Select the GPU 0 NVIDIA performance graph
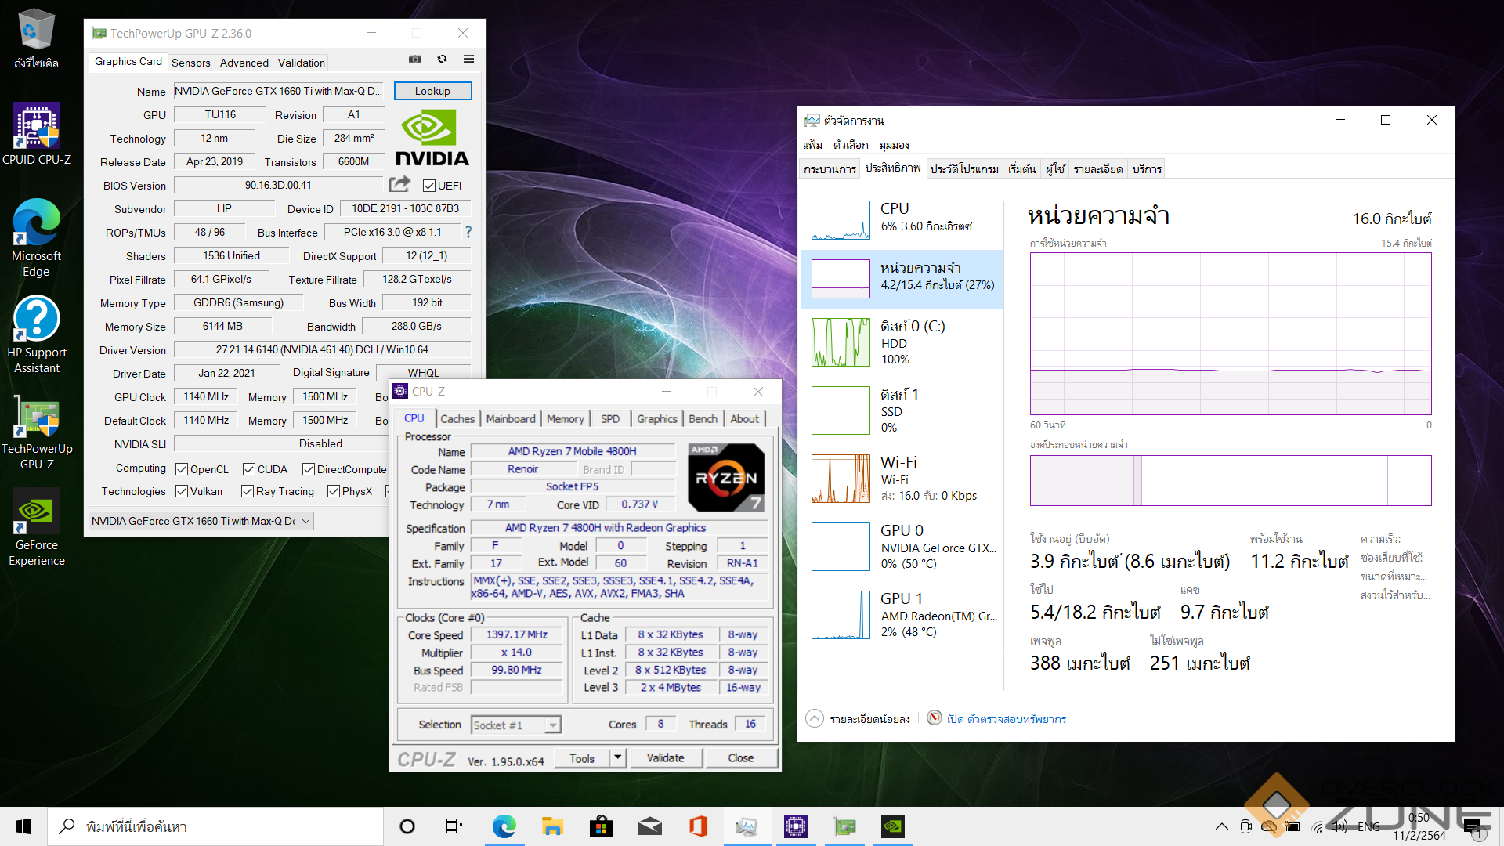Screen dimensions: 1504x846 (x=841, y=547)
